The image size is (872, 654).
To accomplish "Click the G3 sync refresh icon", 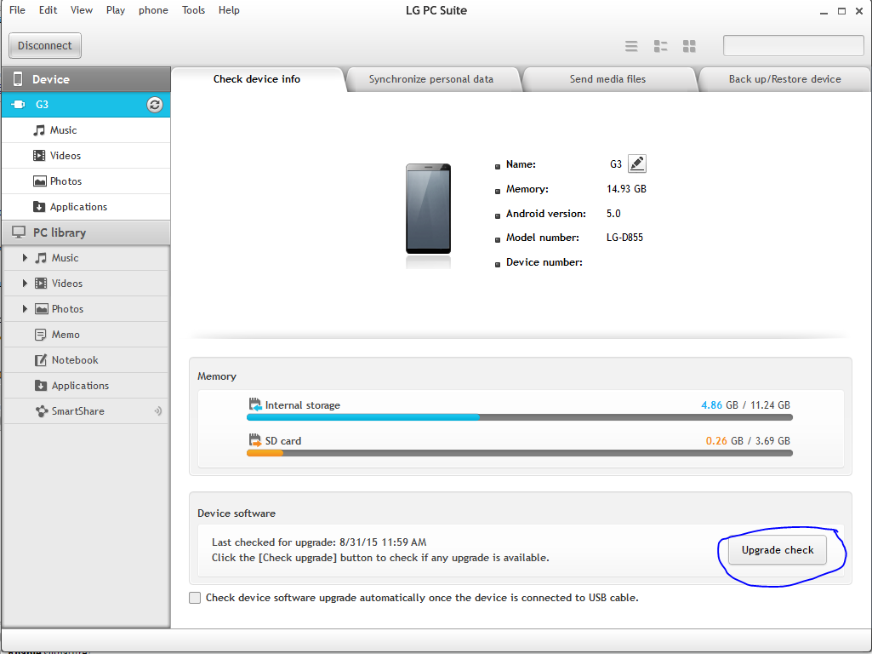I will (155, 105).
